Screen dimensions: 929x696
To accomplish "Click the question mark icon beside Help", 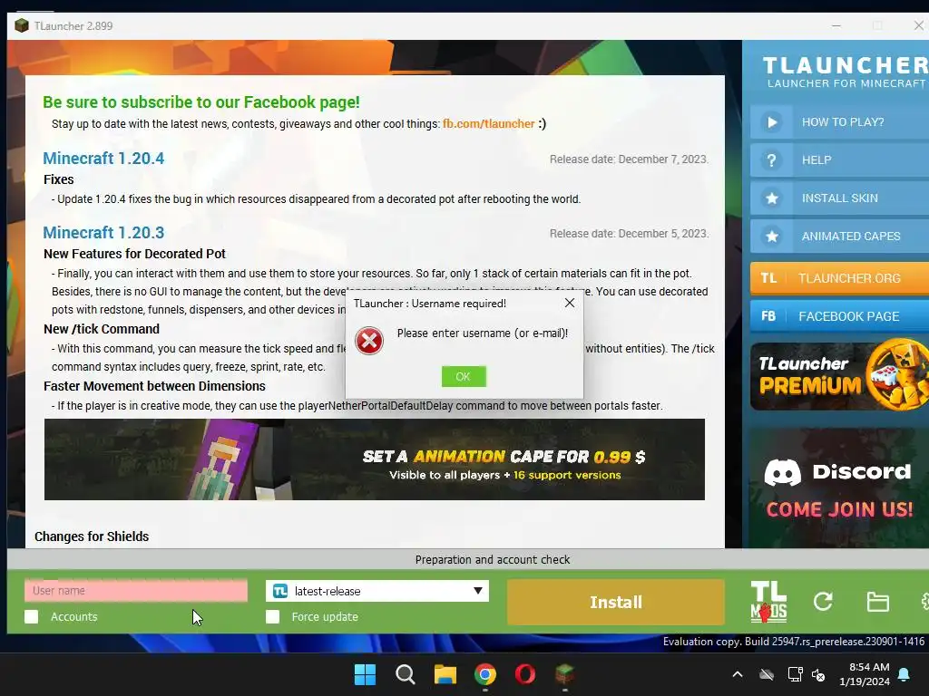I will [771, 160].
